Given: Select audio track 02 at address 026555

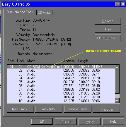Looking at the screenshot, I should [x=61, y=71].
